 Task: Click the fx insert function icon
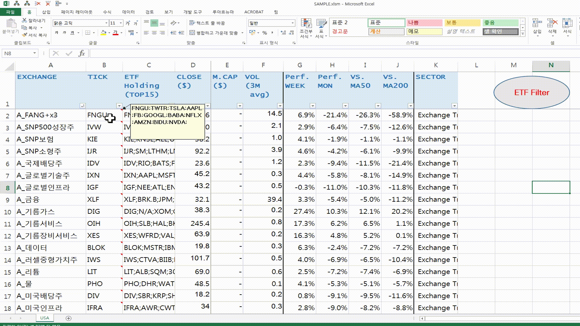point(82,53)
